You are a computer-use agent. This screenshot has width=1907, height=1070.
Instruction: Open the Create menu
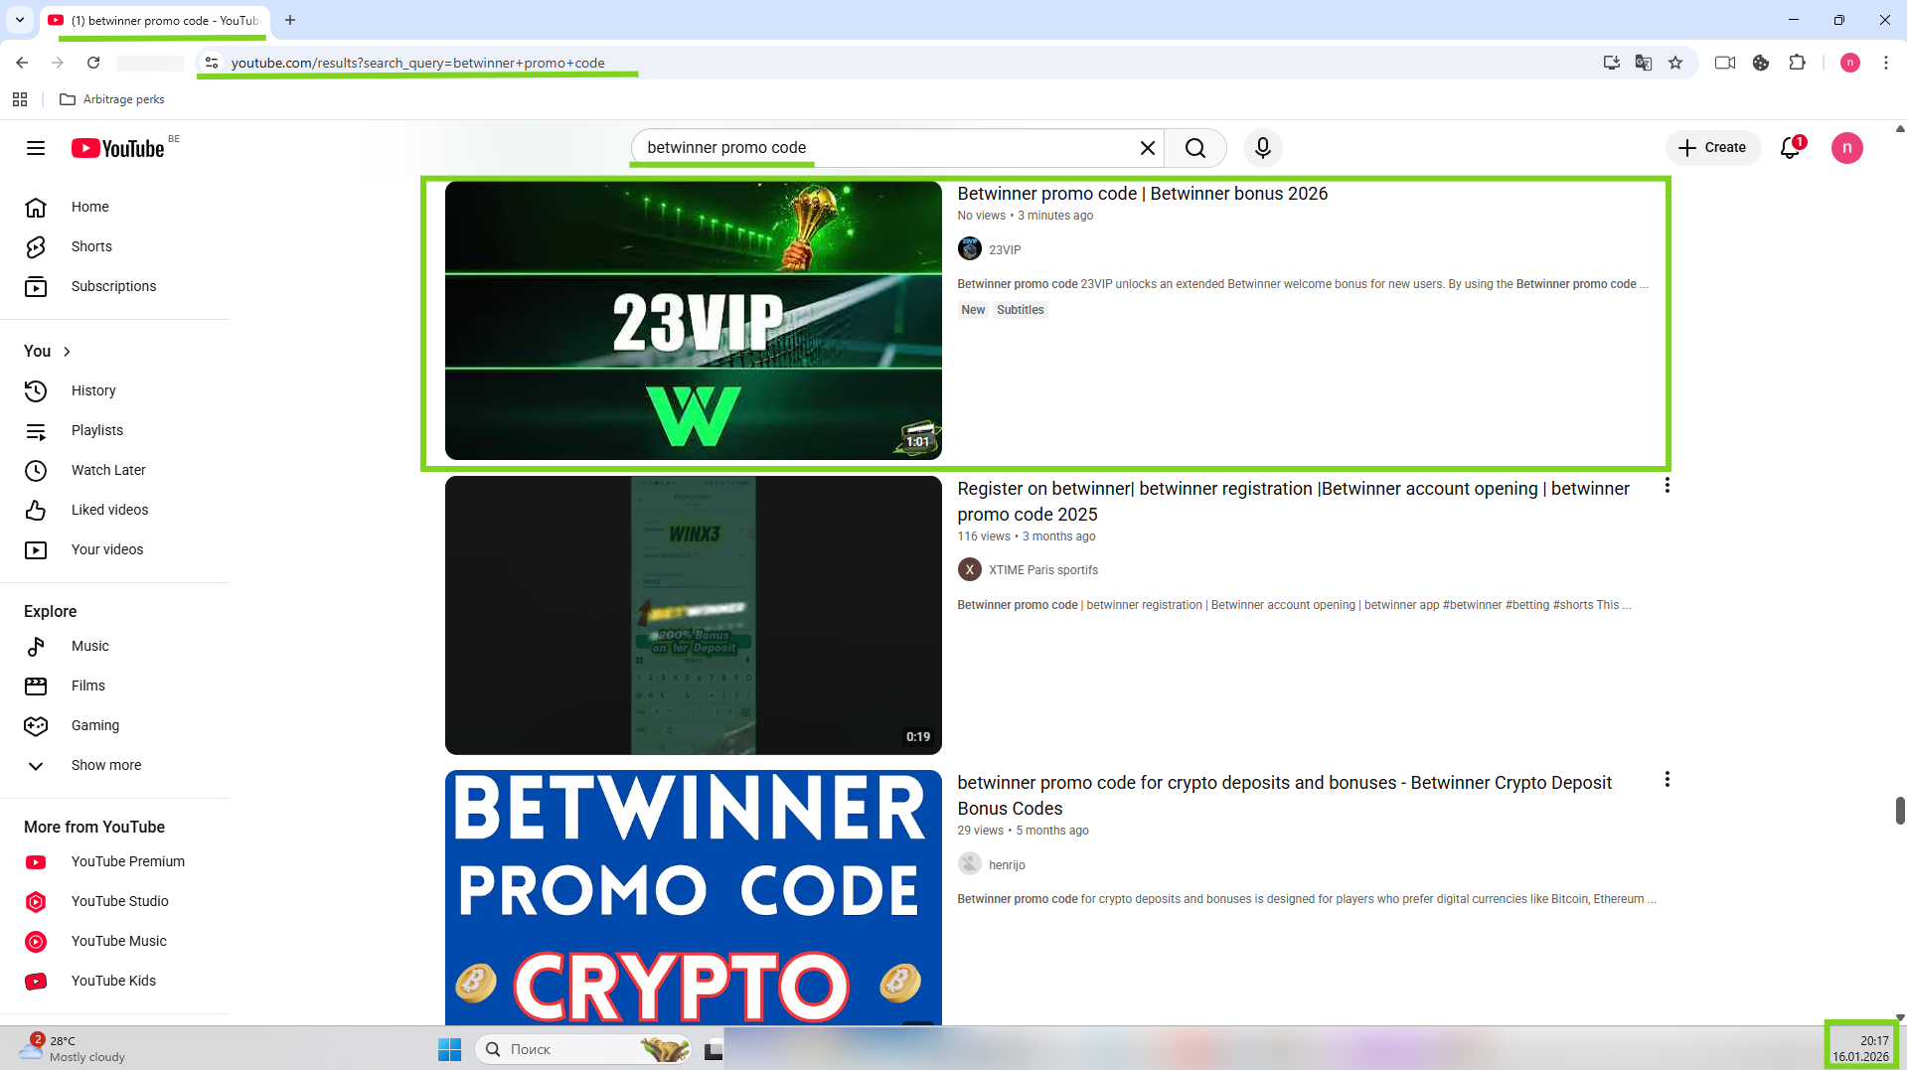point(1712,148)
